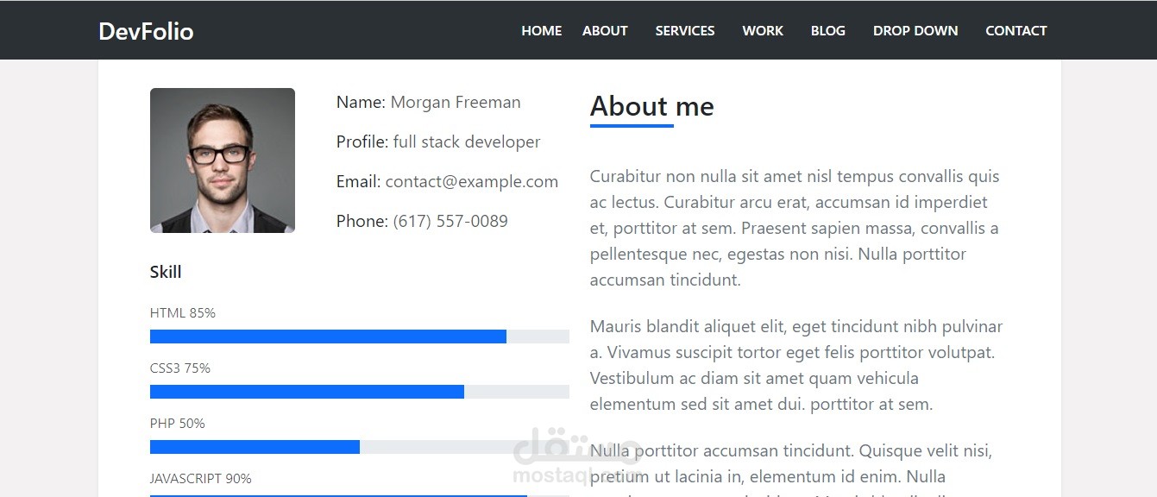Click the Skill heading
This screenshot has height=497, width=1157.
coord(166,272)
